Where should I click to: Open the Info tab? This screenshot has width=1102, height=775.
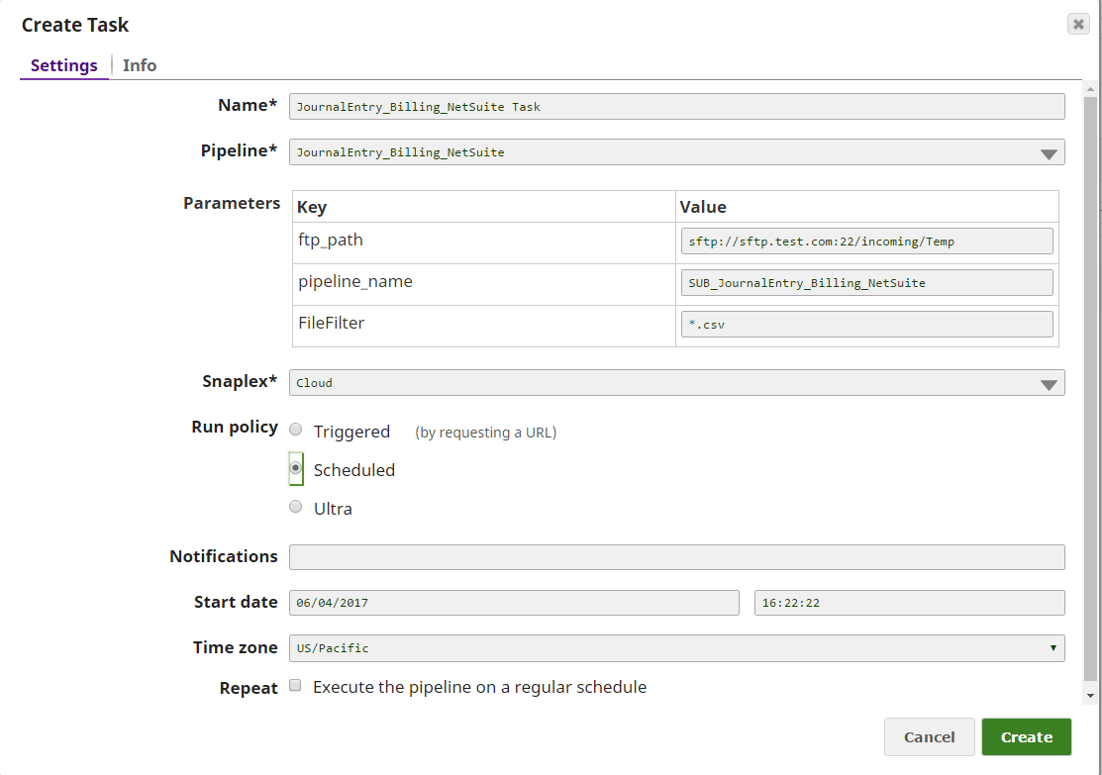[140, 65]
